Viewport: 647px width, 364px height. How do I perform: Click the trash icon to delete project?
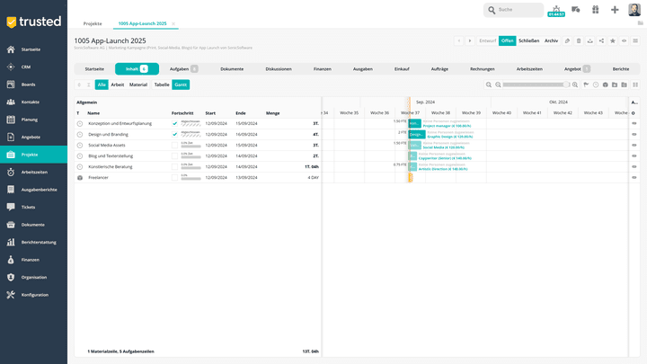pyautogui.click(x=579, y=40)
